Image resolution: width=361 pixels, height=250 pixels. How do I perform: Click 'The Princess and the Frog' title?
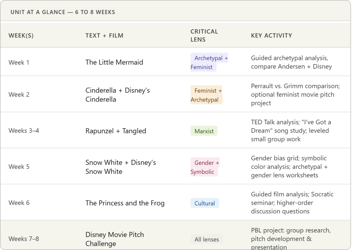click(125, 203)
